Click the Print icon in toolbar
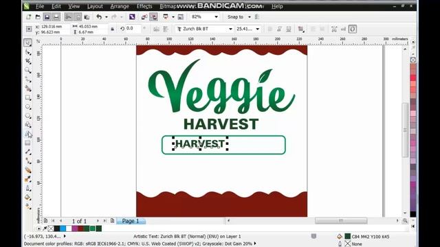The width and height of the screenshot is (440, 247). point(56,17)
